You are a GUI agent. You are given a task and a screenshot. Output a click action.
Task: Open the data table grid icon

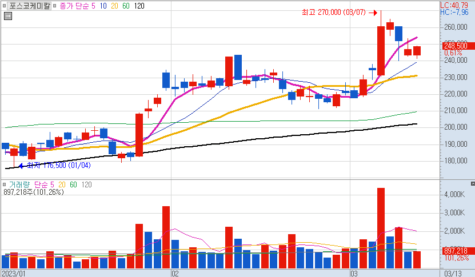coord(8,16)
